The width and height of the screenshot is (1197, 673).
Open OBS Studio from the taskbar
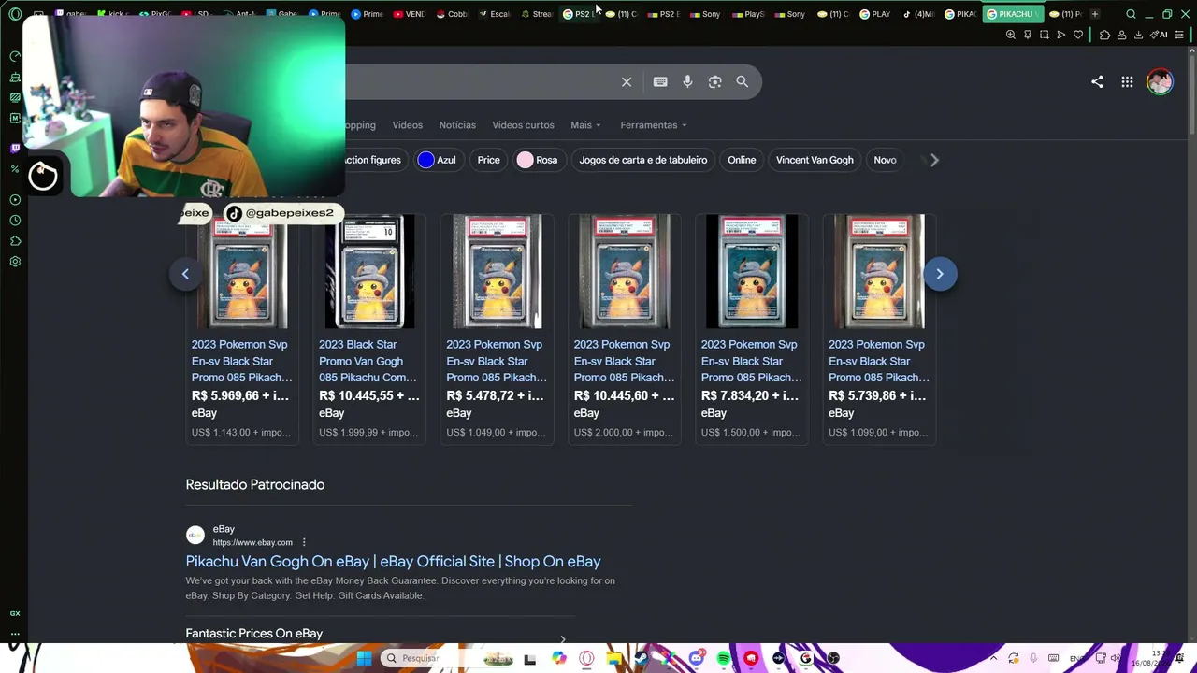coord(832,658)
